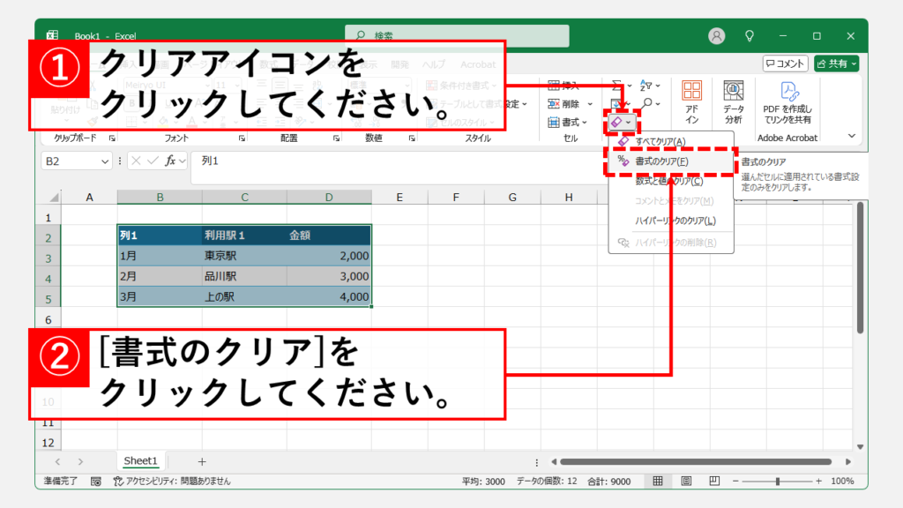Viewport: 903px width, 508px height.
Task: Click the confirm checkmark formula icon
Action: 153,161
